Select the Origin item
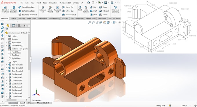Screen dimensions: 197x107 coord(12,62)
